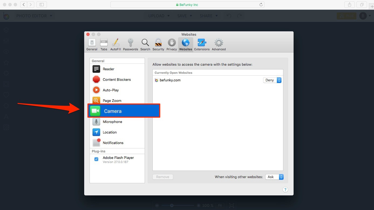
Task: Click the BeFunky redo arrow
Action: click(x=240, y=16)
